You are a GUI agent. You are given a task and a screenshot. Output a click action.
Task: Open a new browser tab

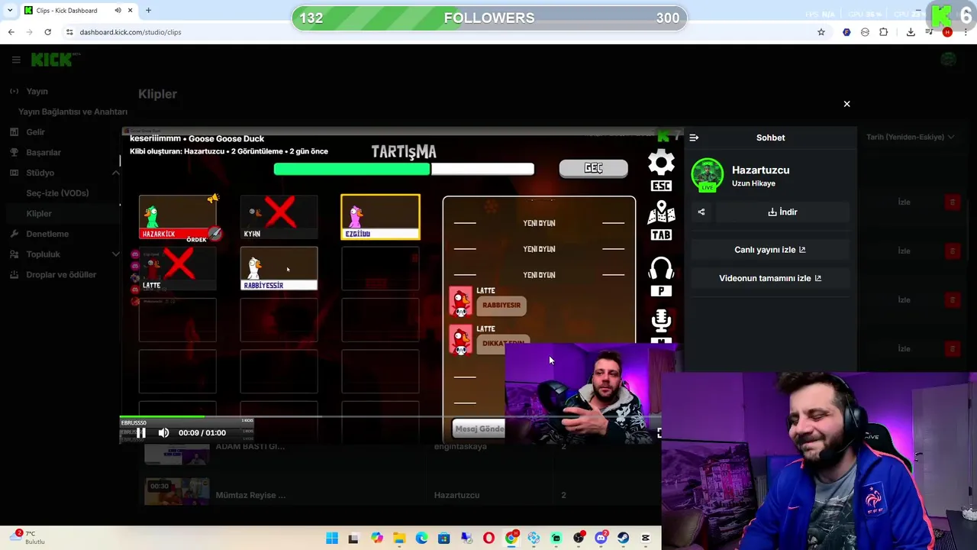(x=148, y=10)
